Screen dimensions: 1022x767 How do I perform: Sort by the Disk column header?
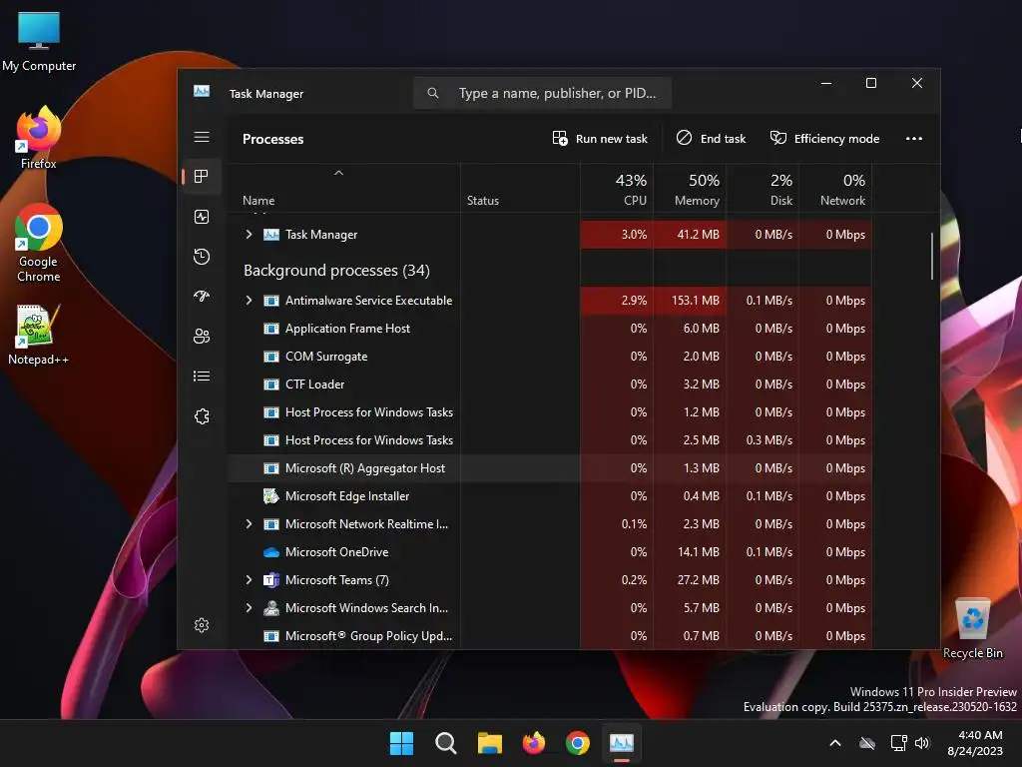pos(763,189)
